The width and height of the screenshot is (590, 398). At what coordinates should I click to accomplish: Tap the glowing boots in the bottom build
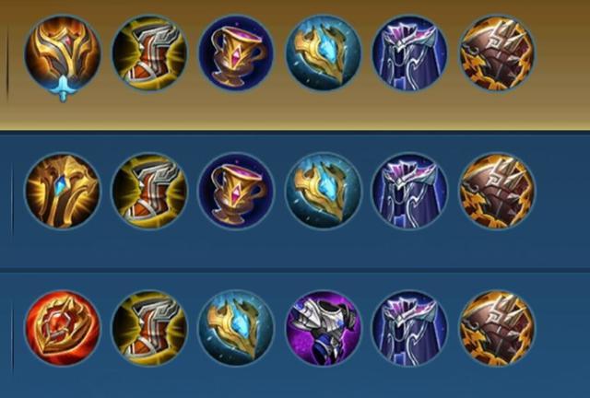click(x=149, y=328)
